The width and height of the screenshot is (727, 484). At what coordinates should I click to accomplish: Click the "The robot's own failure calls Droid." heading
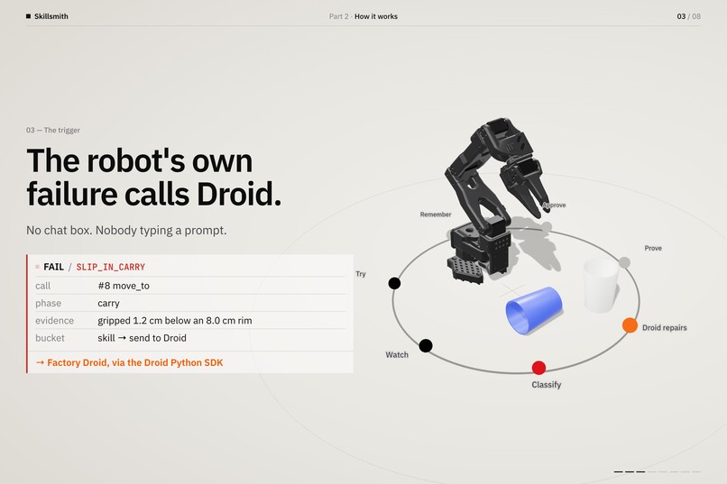click(x=154, y=177)
